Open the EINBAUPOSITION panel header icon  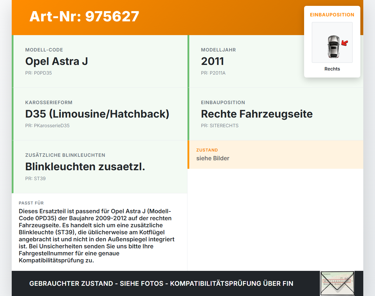[x=332, y=15]
